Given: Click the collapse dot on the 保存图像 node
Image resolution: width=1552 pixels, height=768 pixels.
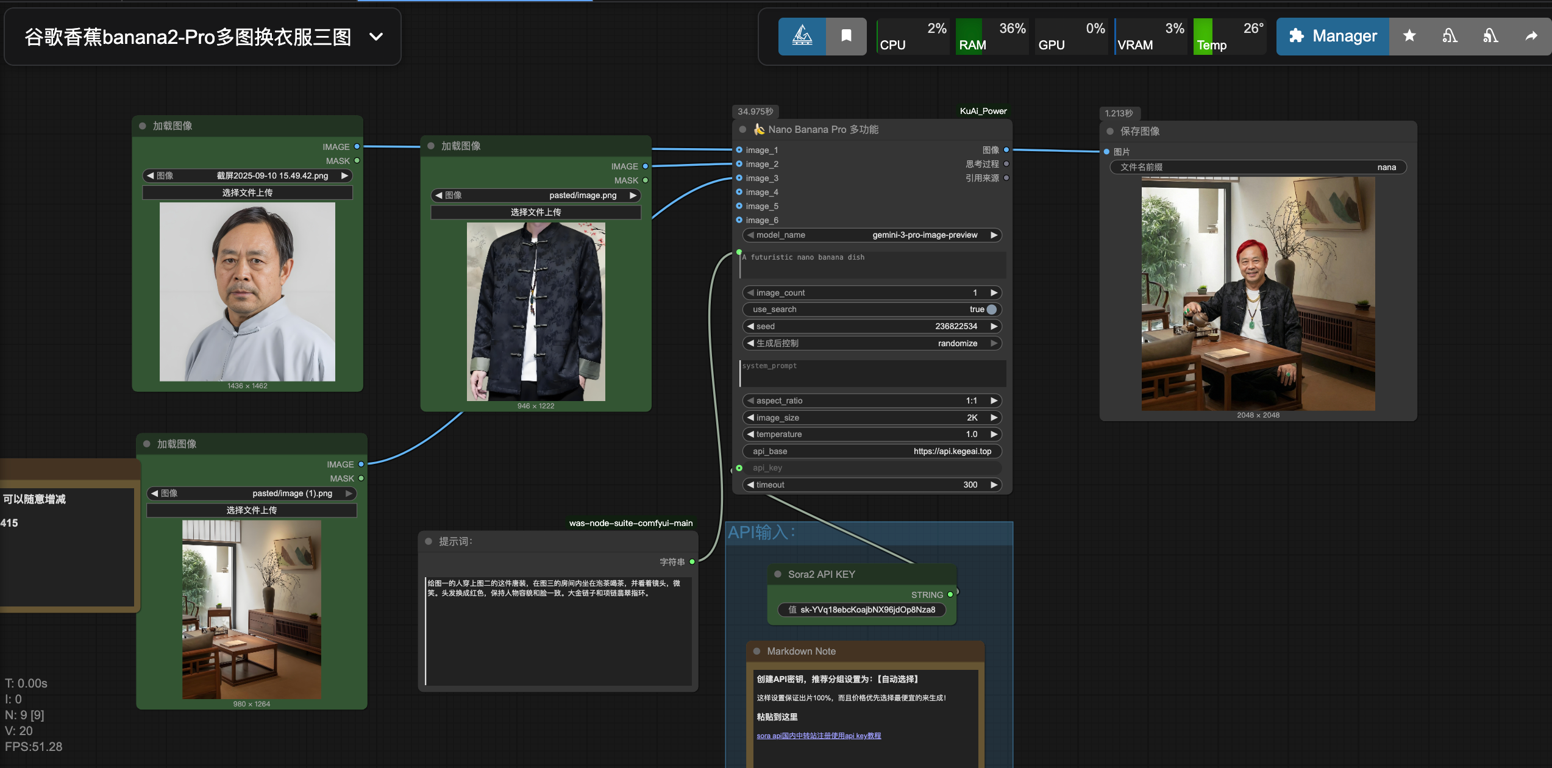Looking at the screenshot, I should [x=1110, y=131].
